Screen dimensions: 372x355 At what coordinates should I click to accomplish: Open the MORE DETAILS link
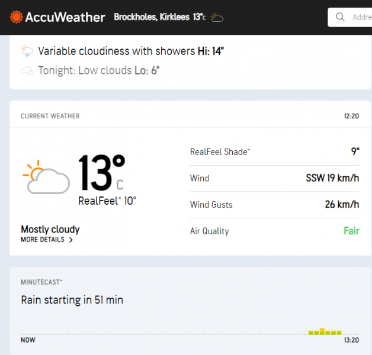coord(43,240)
